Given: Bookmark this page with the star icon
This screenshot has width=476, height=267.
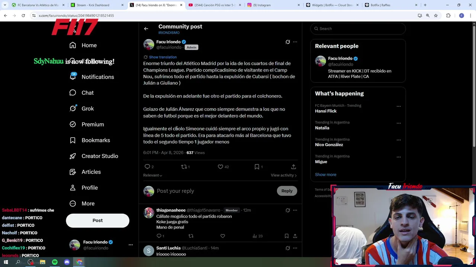Looking at the screenshot, I should pos(436,16).
